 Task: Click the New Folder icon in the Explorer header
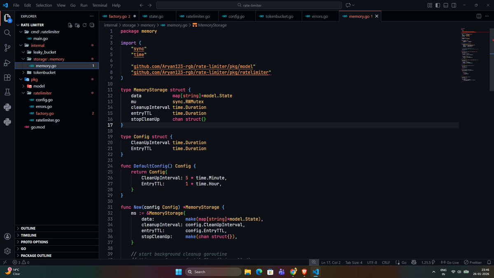click(77, 25)
